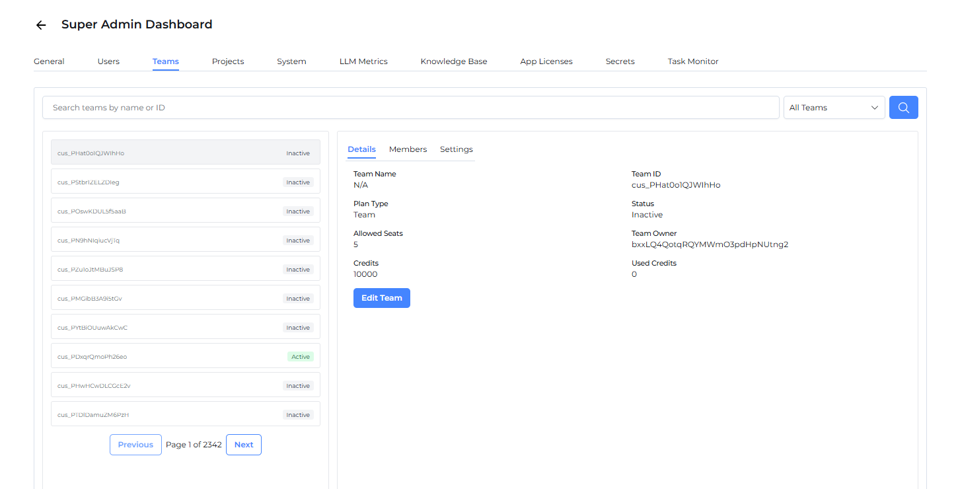Screen dimensions: 958x489
Task: Go to the Task Monitor tab
Action: tap(693, 61)
